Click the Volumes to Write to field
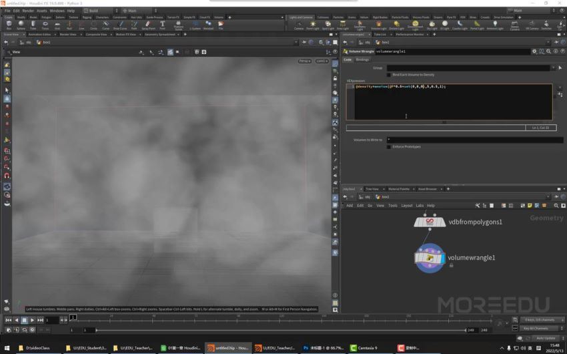This screenshot has height=354, width=567. [x=474, y=140]
